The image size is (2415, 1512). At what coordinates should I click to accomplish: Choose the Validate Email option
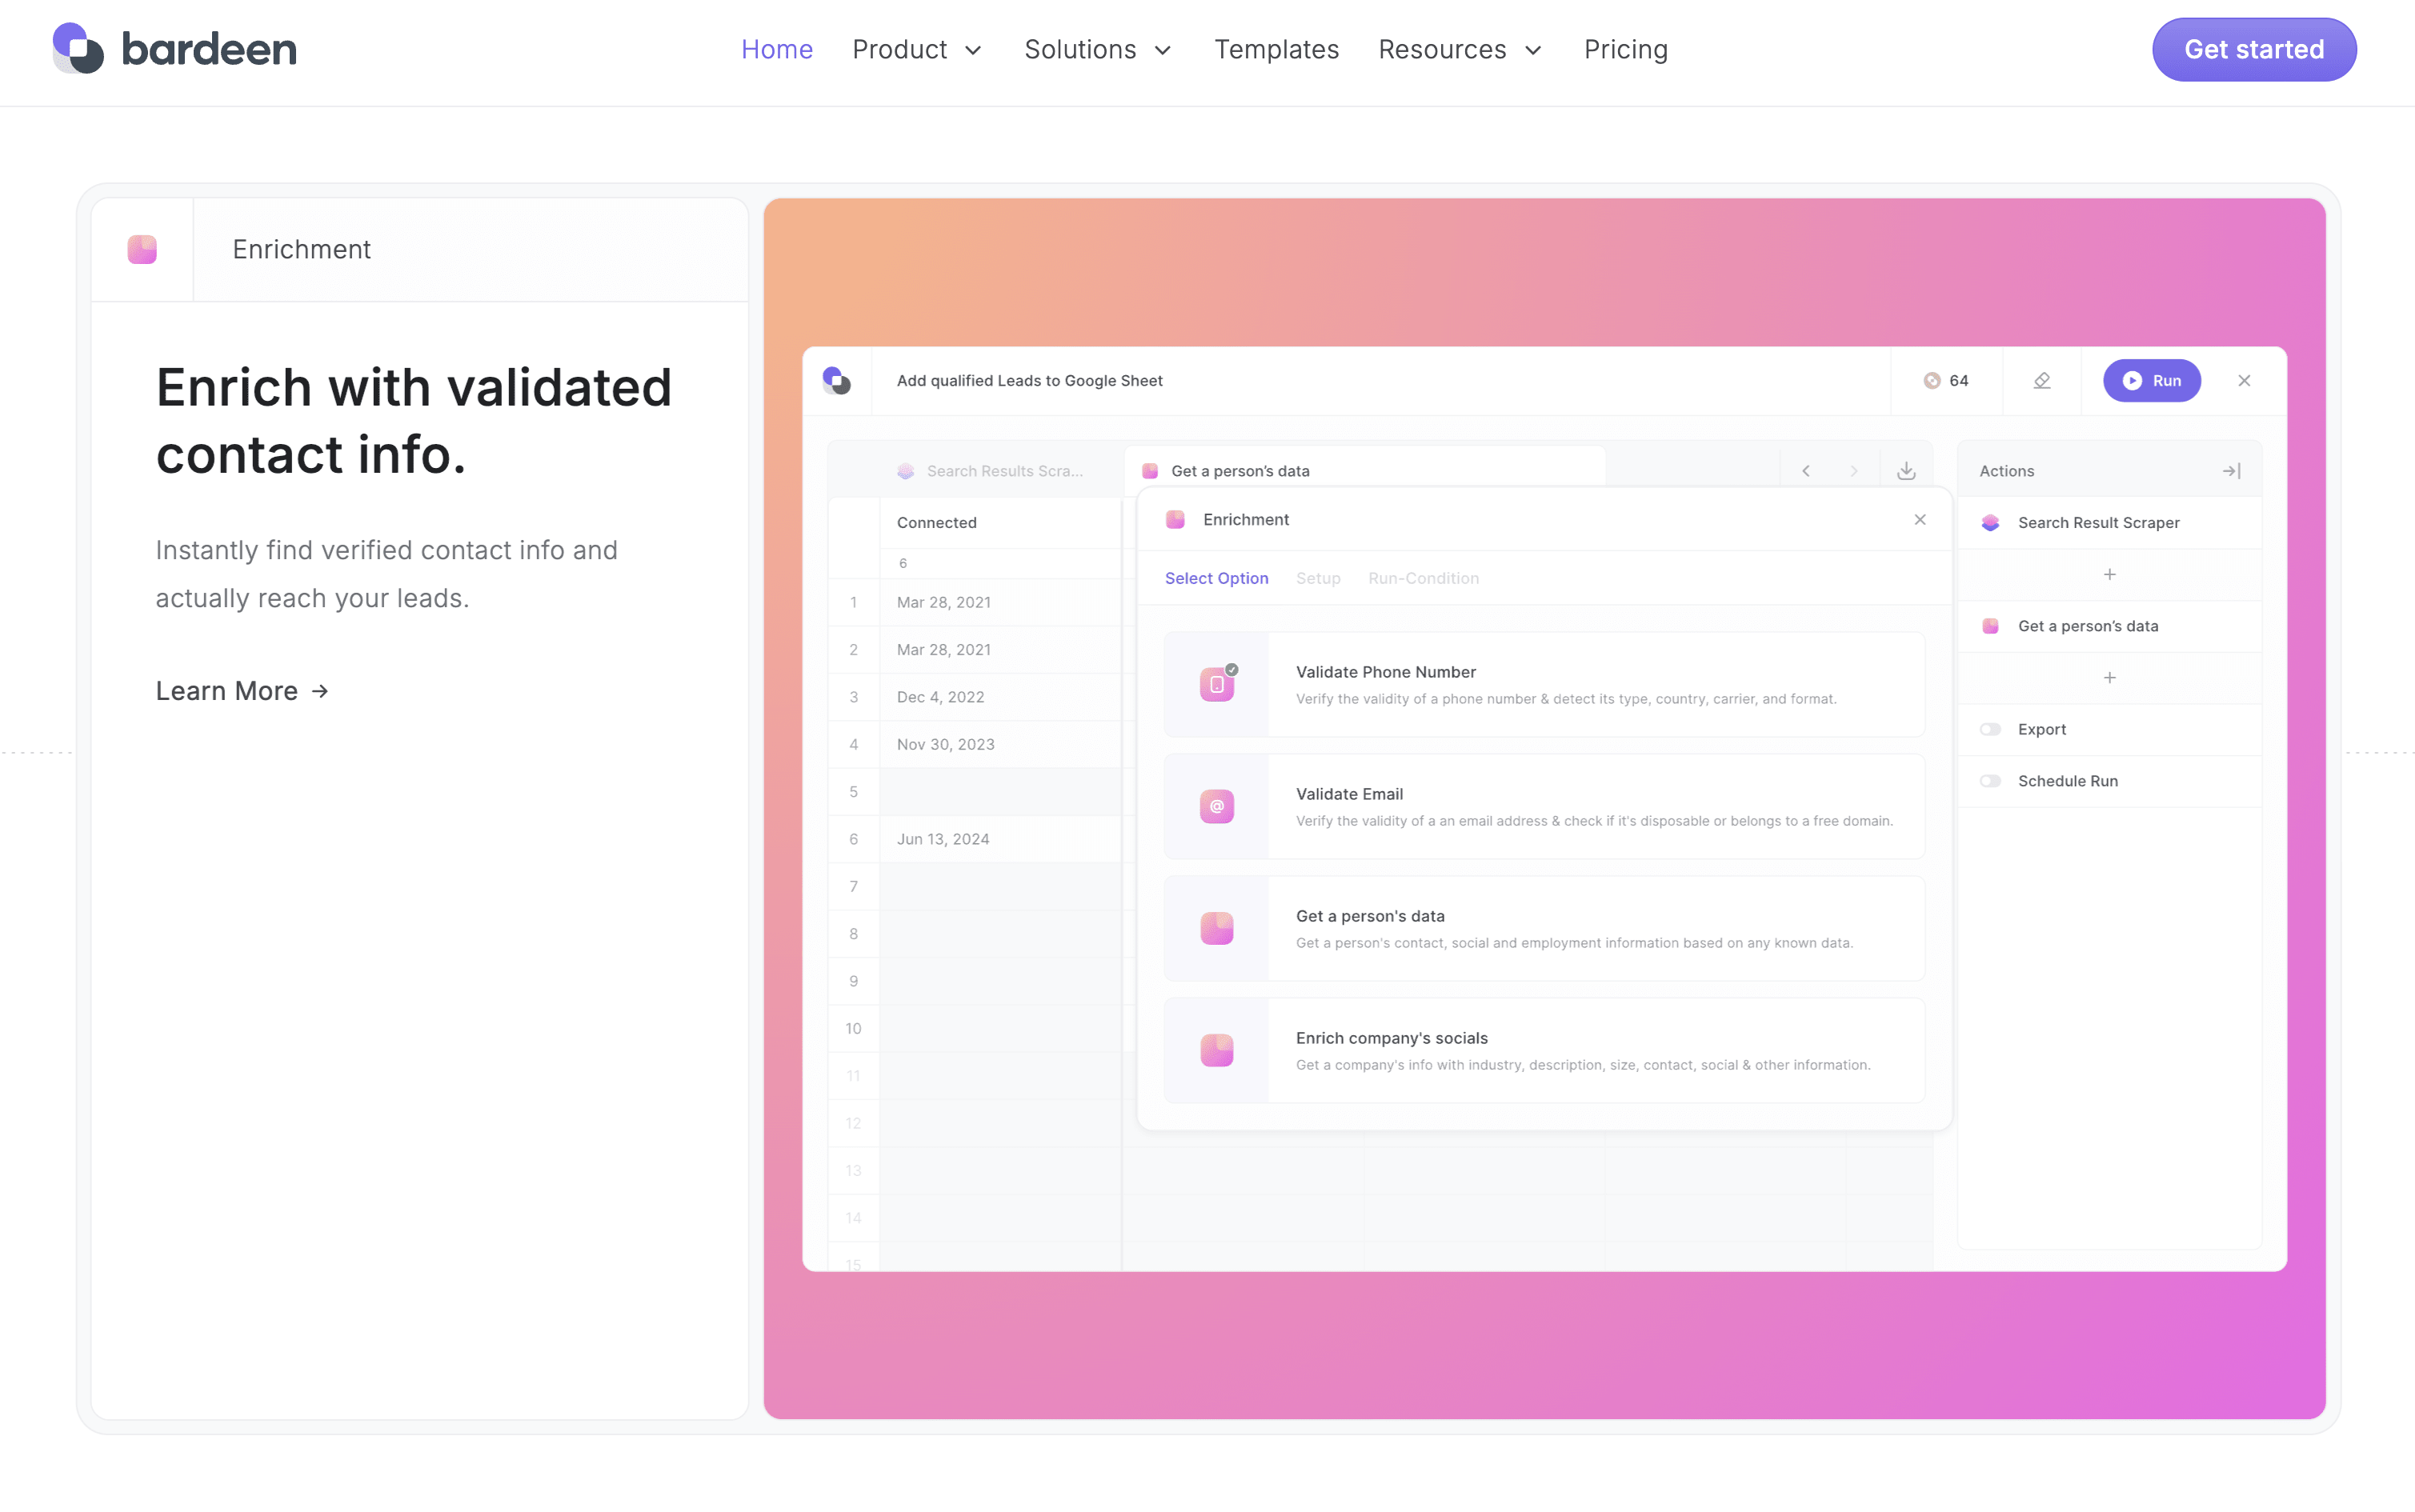(1544, 806)
